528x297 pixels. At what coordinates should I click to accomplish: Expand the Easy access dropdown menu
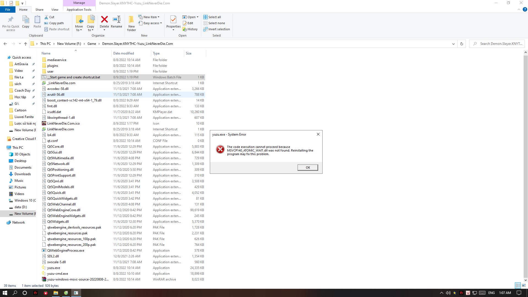pyautogui.click(x=161, y=23)
